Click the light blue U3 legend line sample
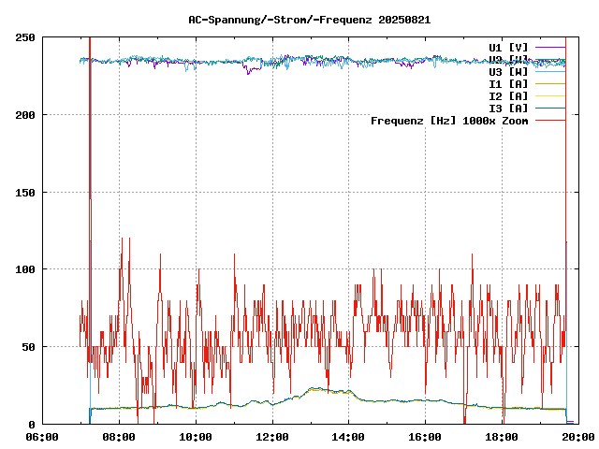This screenshot has width=599, height=449. [549, 71]
